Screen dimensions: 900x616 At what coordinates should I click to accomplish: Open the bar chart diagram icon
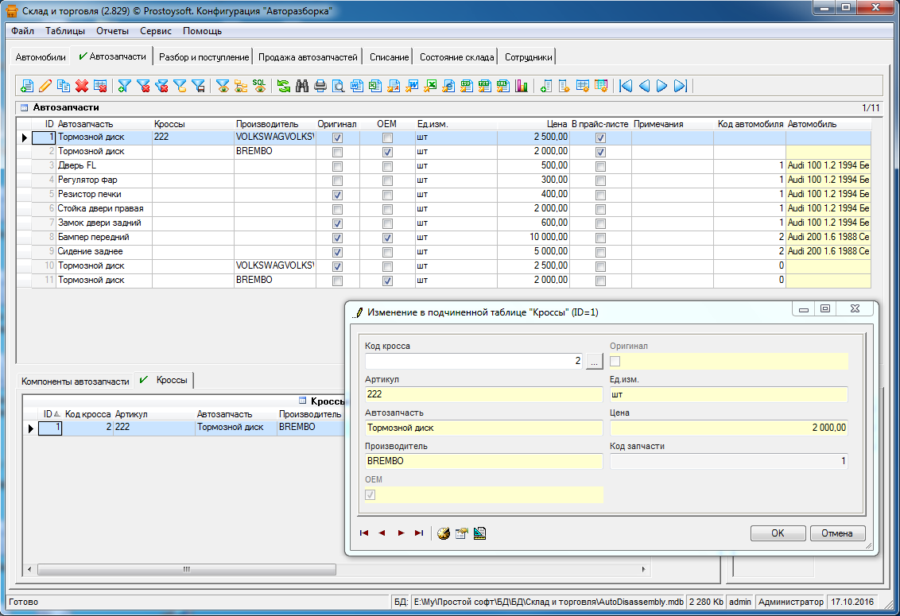(x=522, y=86)
